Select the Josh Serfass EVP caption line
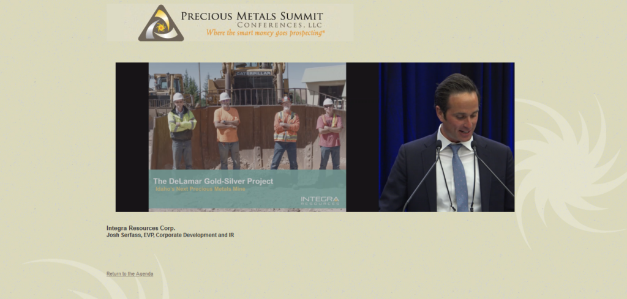Viewport: 627px width, 299px height. 170,235
